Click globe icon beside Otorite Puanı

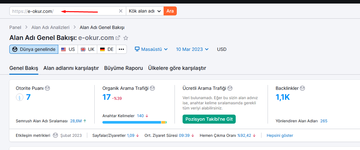tap(47, 88)
